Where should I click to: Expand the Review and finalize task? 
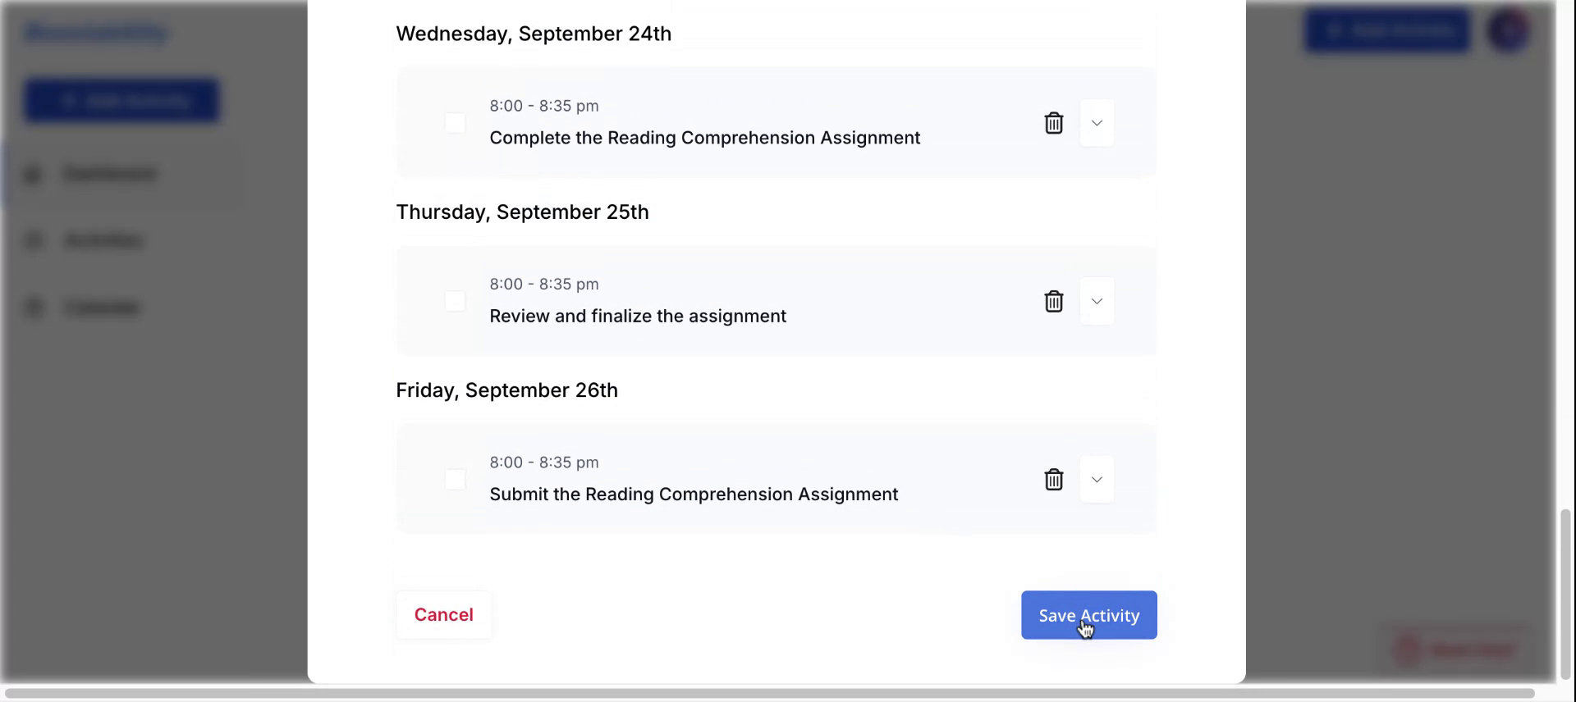coord(1097,301)
